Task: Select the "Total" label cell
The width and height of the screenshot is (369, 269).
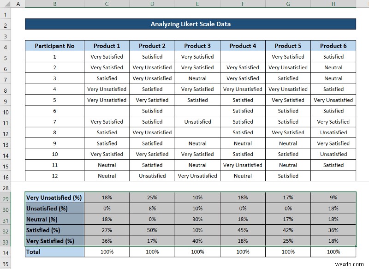Action: tap(54, 251)
